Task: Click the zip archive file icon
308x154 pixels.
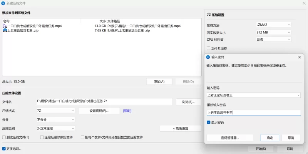Action: [x=5, y=30]
